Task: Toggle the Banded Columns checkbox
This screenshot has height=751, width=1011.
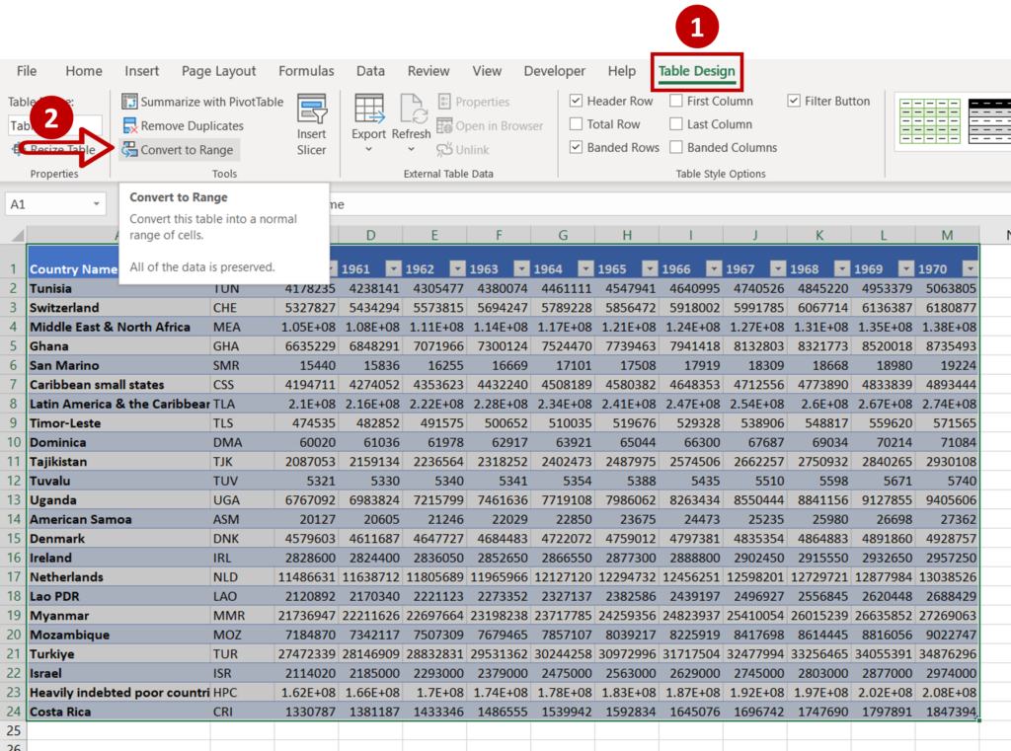Action: point(677,146)
